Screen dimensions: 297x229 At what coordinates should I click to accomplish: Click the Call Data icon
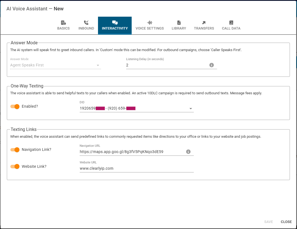231,23
